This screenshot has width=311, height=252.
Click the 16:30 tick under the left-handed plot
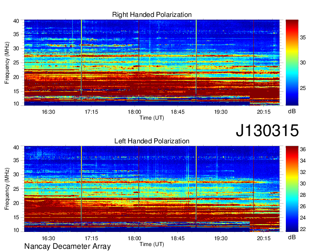48,238
